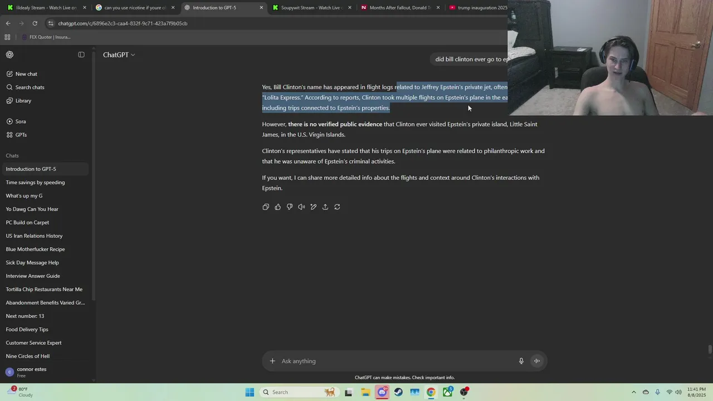Click the Chats section heading

click(x=12, y=155)
